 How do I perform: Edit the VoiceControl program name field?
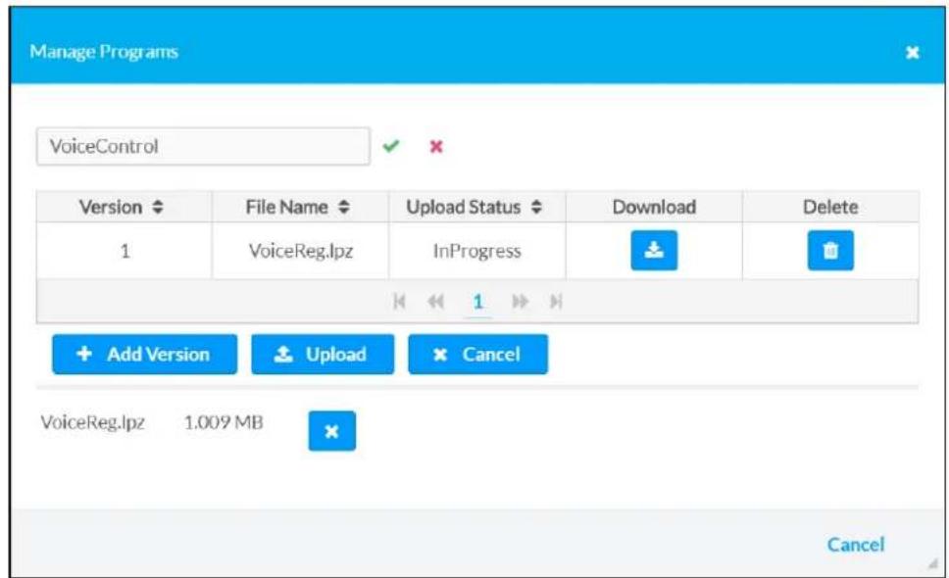pos(203,146)
